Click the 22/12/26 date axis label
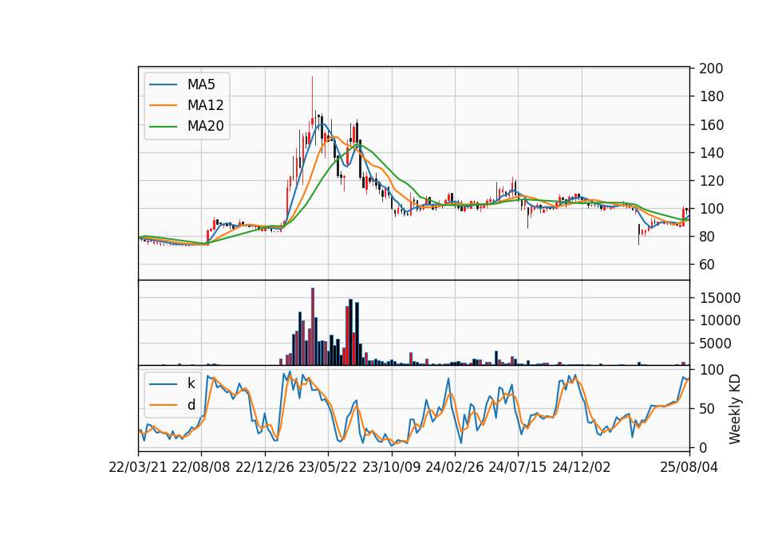This screenshot has height=550, width=766. click(265, 467)
